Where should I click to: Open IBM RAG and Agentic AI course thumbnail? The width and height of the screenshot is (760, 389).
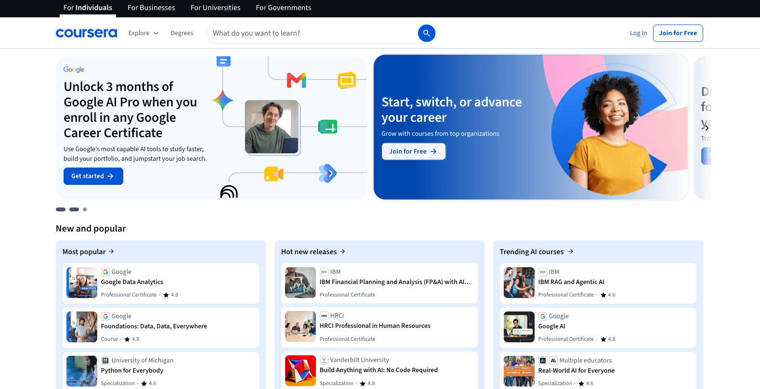519,283
